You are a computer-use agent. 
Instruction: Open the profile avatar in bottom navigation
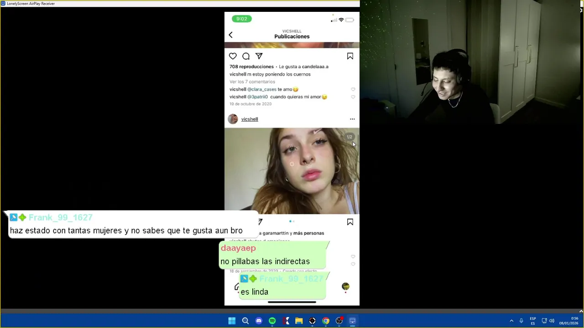[x=345, y=286]
